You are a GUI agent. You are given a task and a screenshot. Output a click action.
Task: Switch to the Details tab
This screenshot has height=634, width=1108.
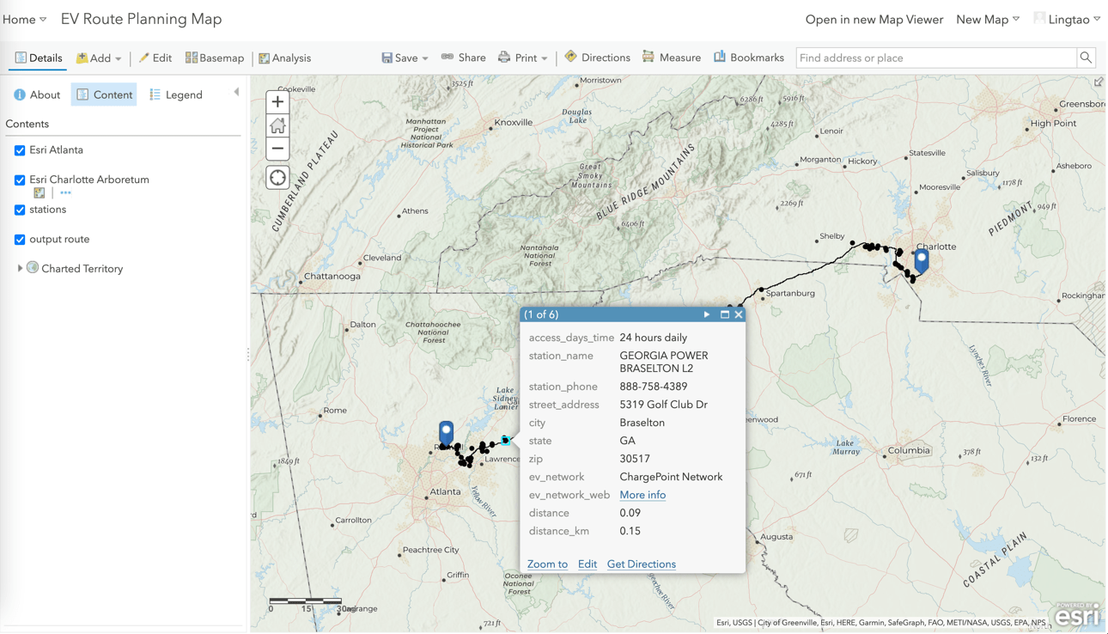(x=38, y=58)
